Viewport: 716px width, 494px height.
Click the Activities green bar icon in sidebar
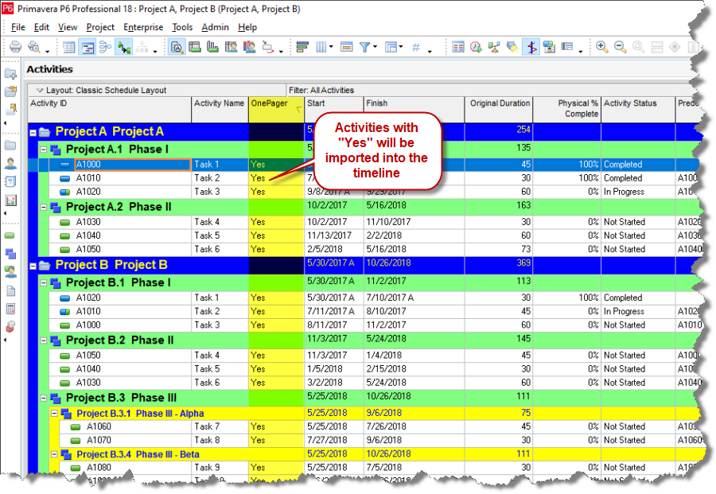coord(10,235)
